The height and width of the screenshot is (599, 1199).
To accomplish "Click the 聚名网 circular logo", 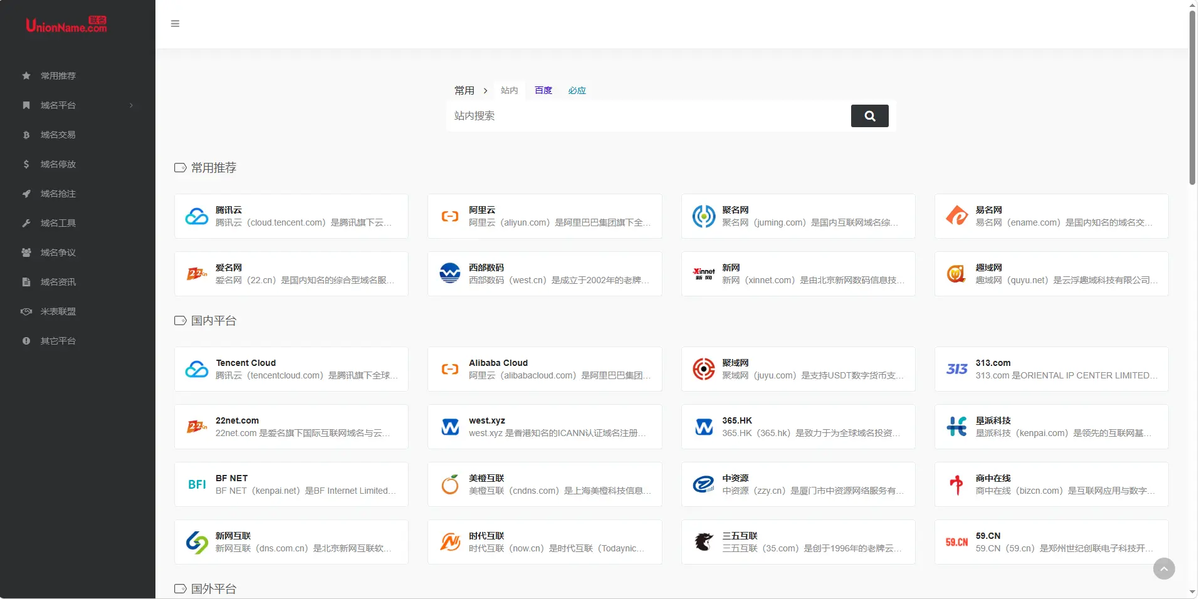I will 704,216.
